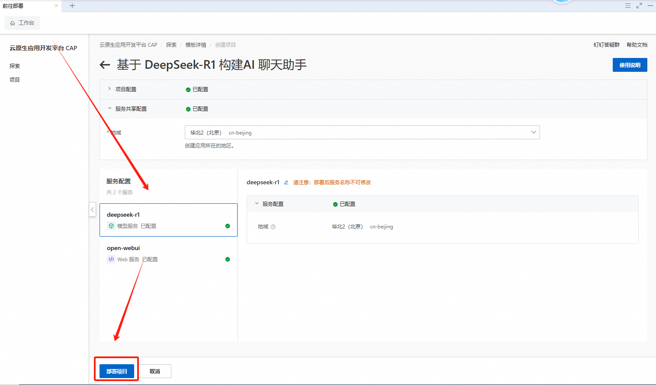Go to 模板详情 breadcrumb
The width and height of the screenshot is (656, 385).
(x=196, y=45)
